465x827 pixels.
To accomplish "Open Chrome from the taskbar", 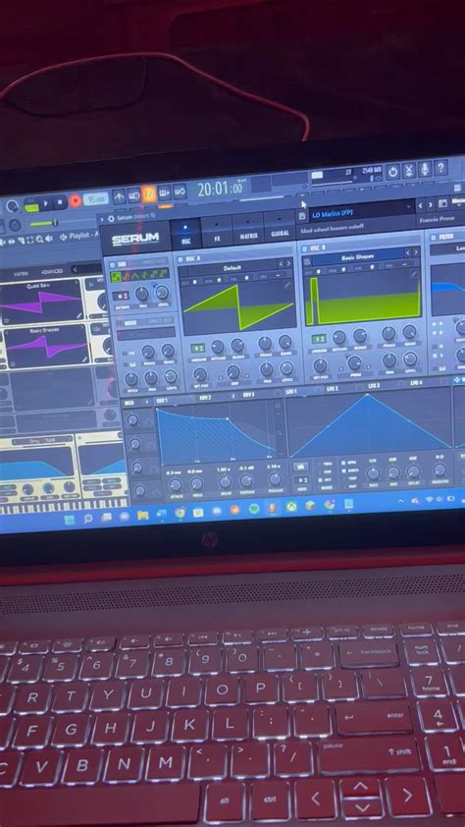I will tap(181, 513).
